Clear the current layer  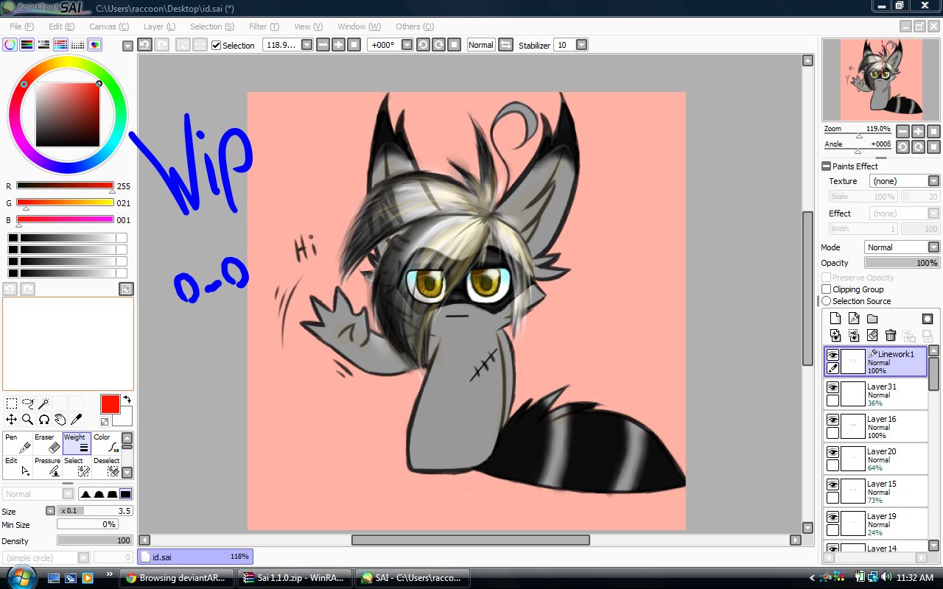(872, 336)
